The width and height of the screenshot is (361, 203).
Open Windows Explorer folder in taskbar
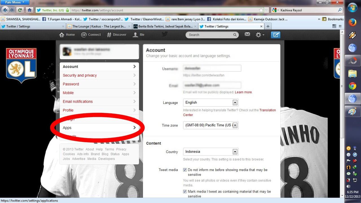click(x=353, y=73)
